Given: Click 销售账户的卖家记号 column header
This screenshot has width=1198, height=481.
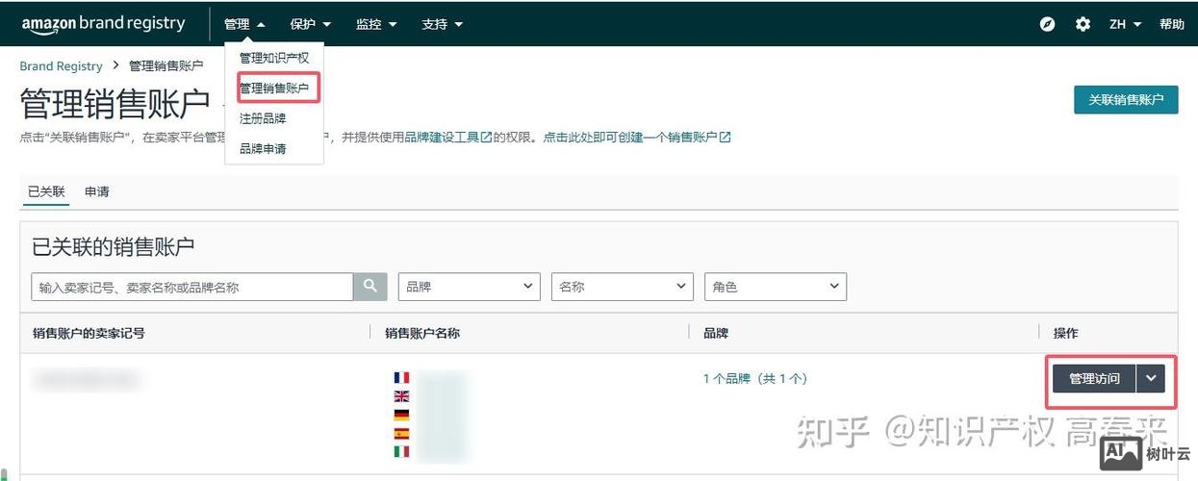Looking at the screenshot, I should click(89, 333).
